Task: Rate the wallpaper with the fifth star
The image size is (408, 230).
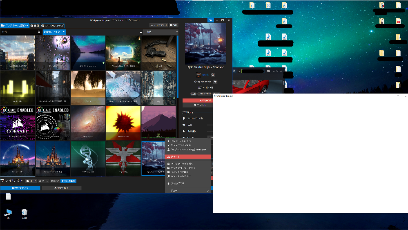Action: coord(210,82)
